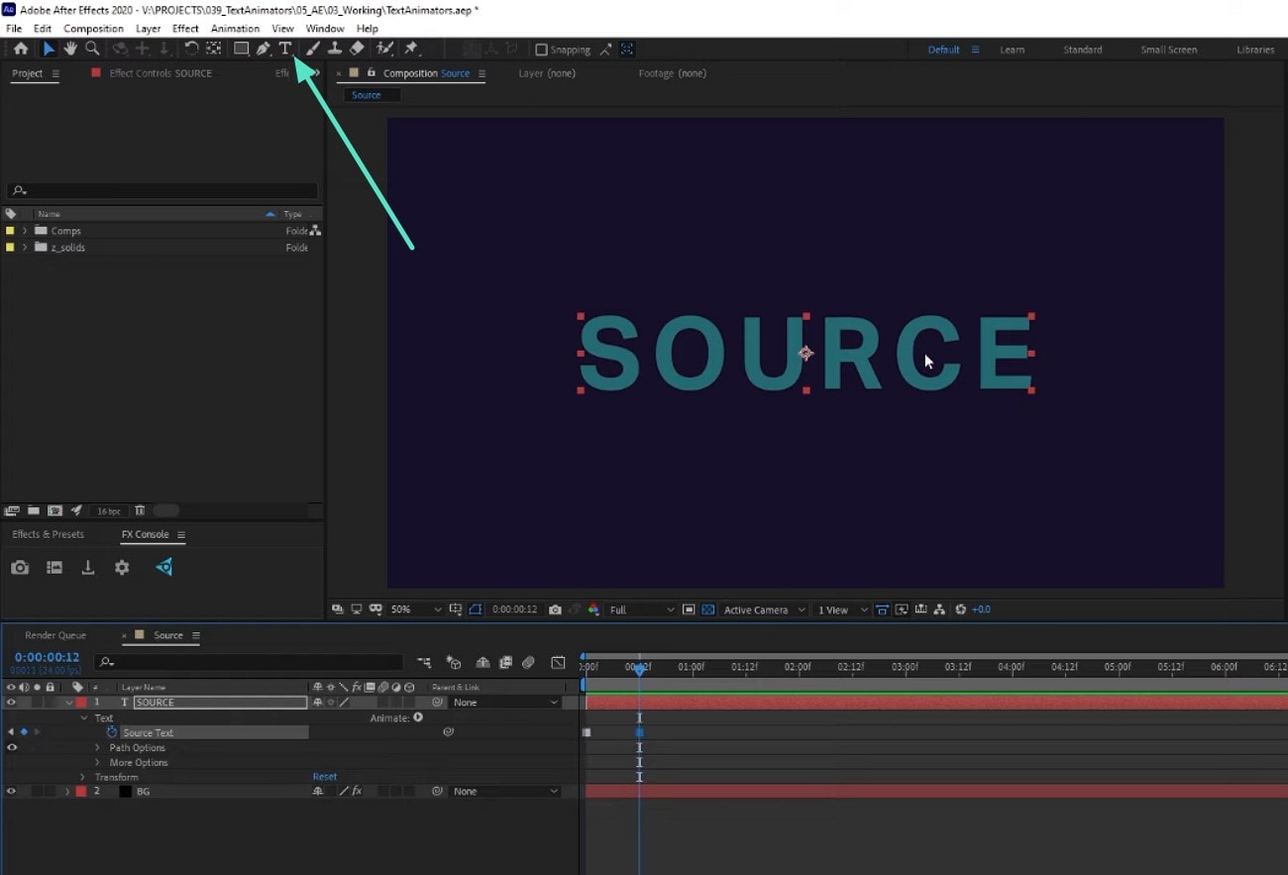Screen dimensions: 1288x875
Task: Select the Zoom magnifier tool
Action: [92, 49]
